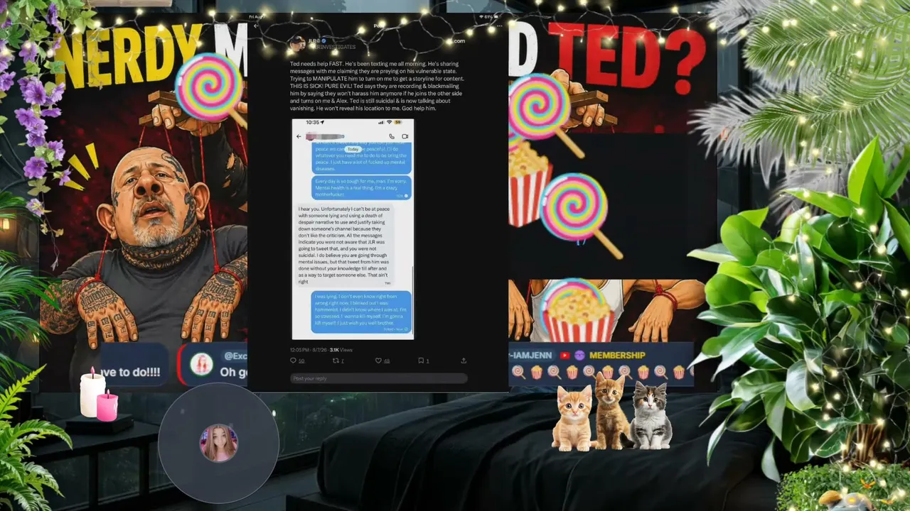
Task: Tap the video call icon in the chat
Action: [405, 136]
